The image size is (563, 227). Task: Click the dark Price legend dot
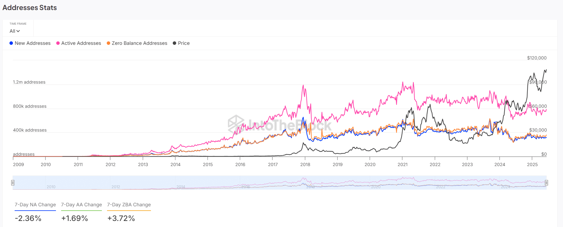click(x=174, y=43)
